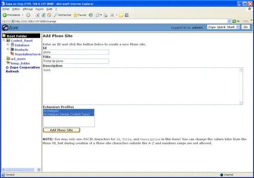The image size is (254, 178).
Task: Click the acl_users icon
Action: 8,58
